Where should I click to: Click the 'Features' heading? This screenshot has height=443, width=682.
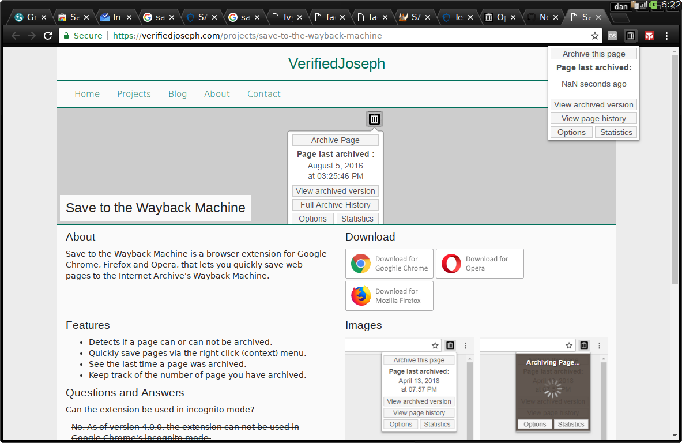[x=88, y=325]
